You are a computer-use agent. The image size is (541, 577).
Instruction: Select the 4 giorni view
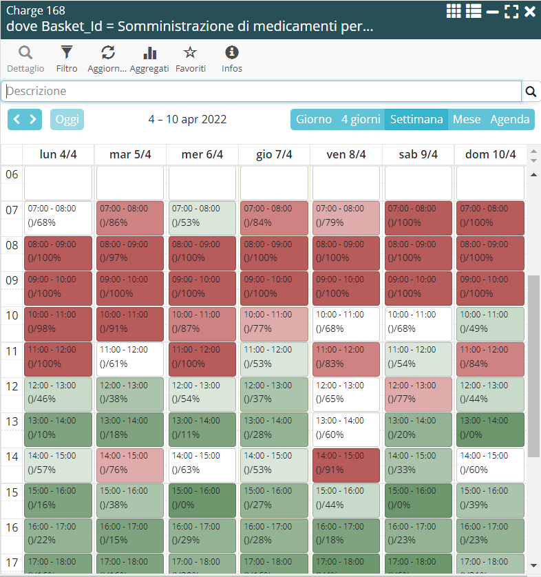point(361,119)
